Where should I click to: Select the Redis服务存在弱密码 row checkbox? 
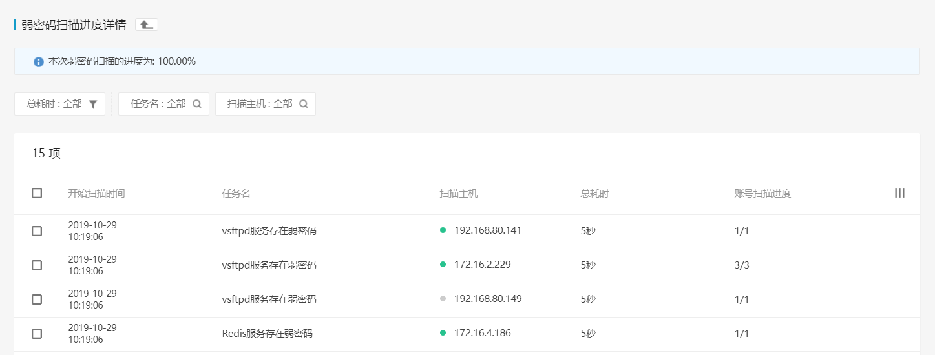click(x=37, y=334)
